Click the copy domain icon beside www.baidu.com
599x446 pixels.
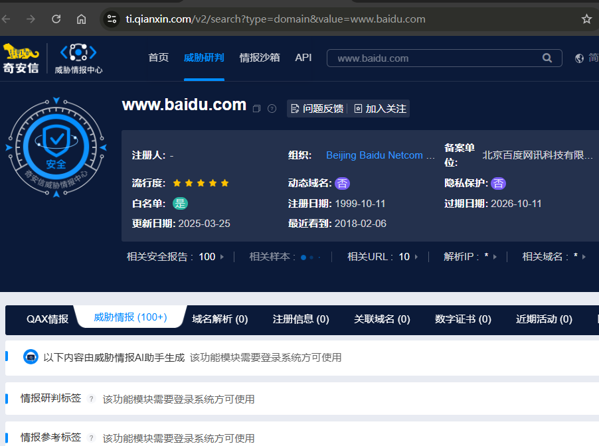coord(257,109)
